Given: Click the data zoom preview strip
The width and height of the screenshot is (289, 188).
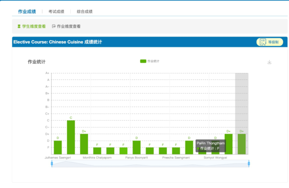Looking at the screenshot, I should 150,164.
